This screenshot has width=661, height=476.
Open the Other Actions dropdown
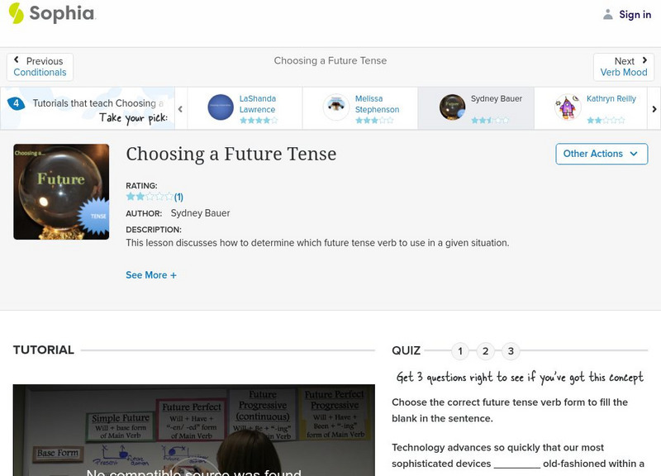601,154
